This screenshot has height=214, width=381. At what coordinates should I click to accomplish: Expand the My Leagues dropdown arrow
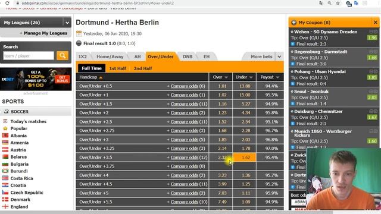pyautogui.click(x=67, y=23)
